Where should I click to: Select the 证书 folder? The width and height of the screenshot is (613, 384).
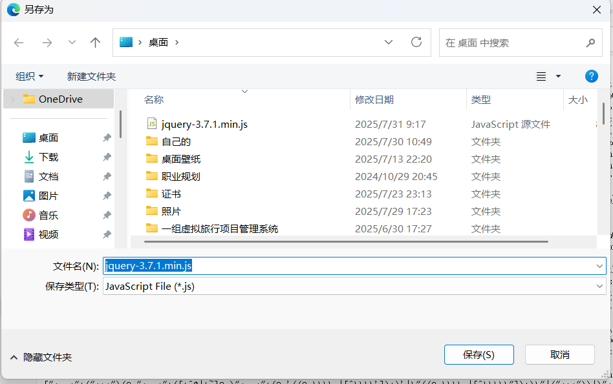[171, 194]
